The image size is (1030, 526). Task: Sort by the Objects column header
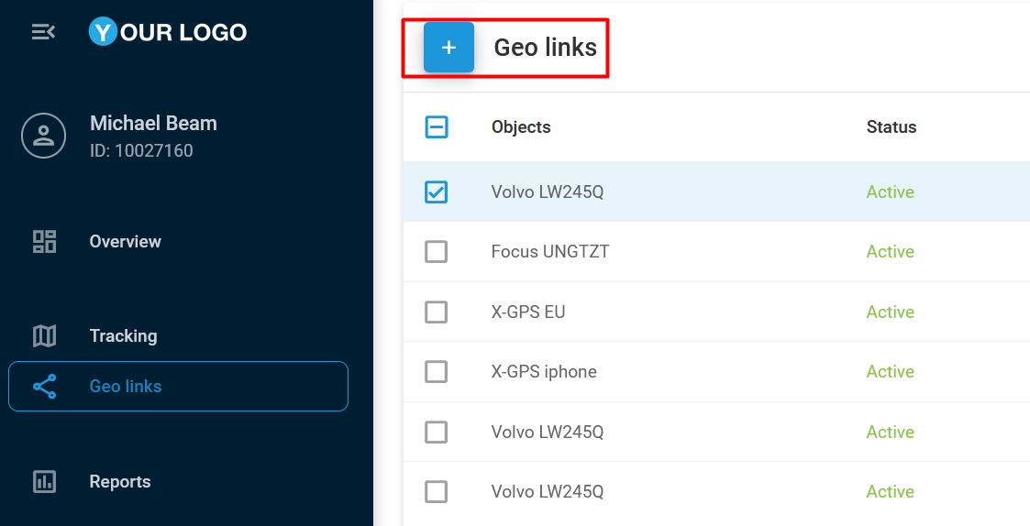pyautogui.click(x=521, y=127)
